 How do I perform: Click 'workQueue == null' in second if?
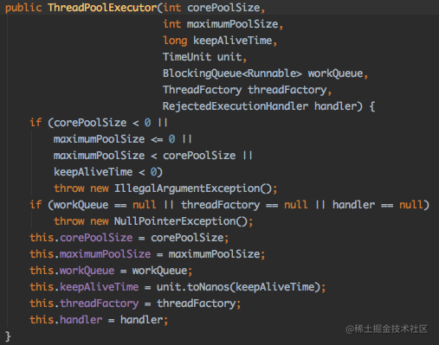pos(105,205)
